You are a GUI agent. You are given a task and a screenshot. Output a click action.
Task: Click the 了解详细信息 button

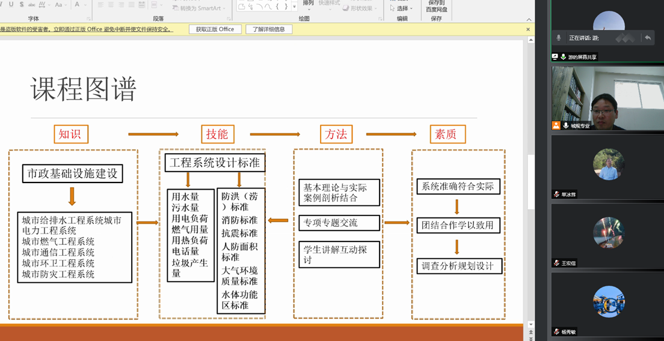[x=269, y=29]
